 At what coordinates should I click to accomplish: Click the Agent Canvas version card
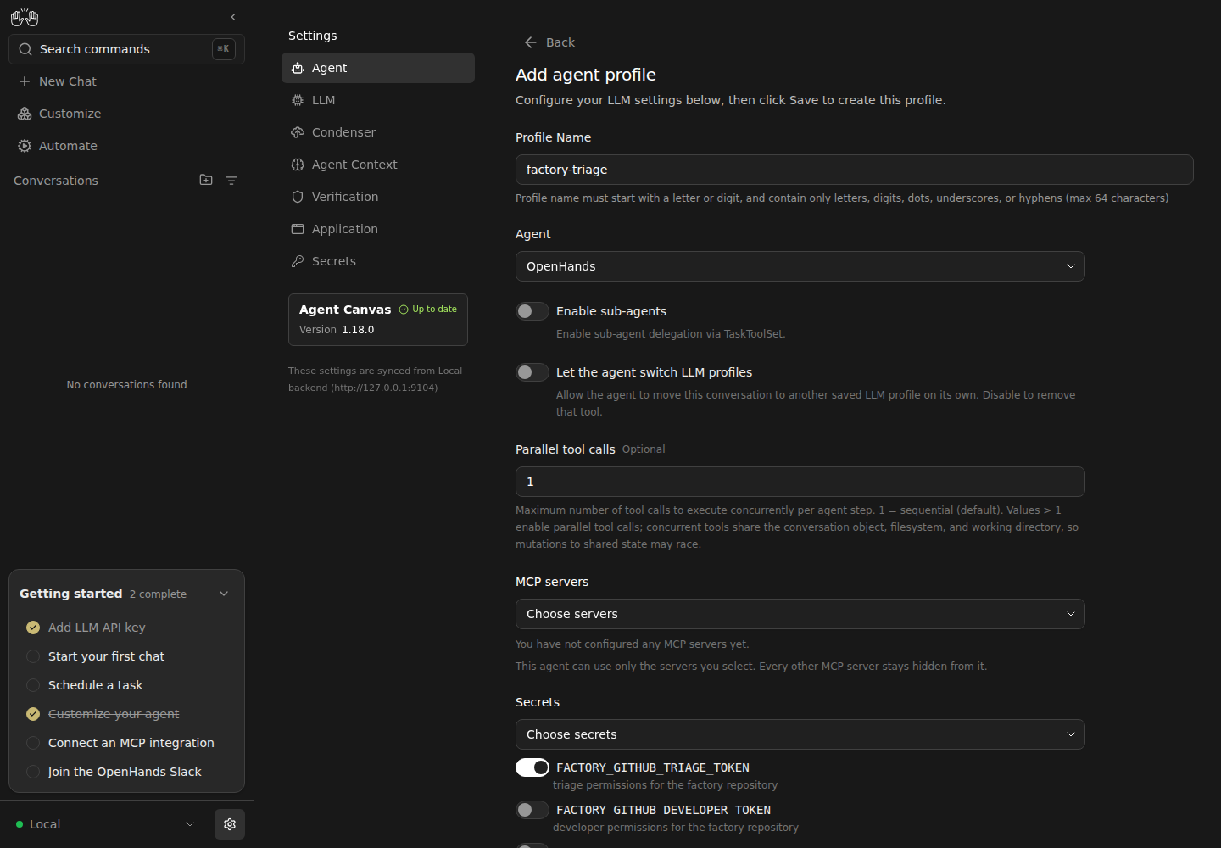click(x=378, y=320)
